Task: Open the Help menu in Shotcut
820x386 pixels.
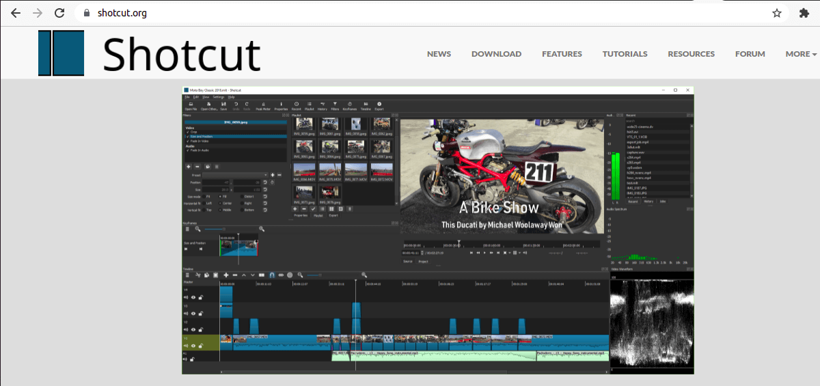Action: point(231,97)
